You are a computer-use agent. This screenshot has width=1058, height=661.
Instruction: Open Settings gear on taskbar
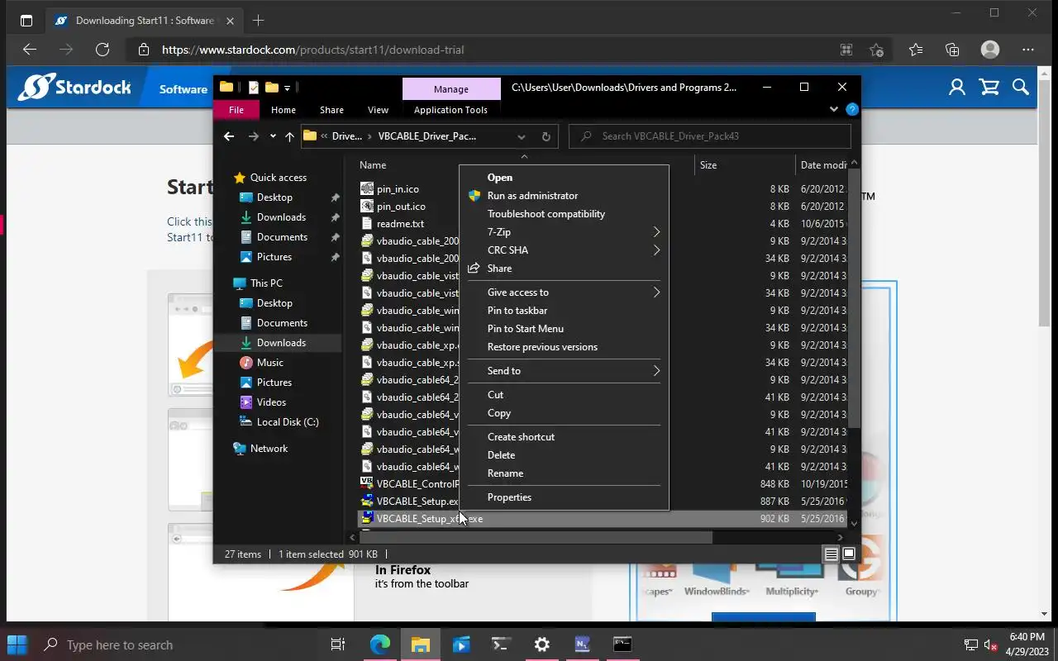542,644
